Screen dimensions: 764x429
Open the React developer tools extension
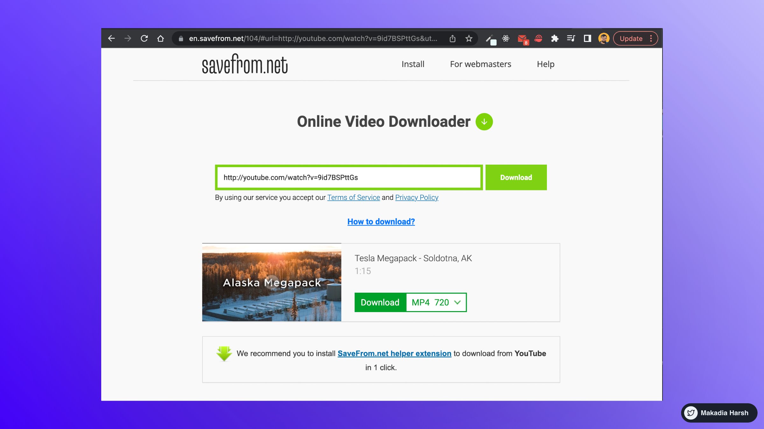[x=506, y=38]
